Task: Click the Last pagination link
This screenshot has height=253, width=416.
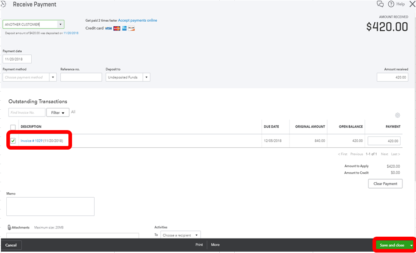Action: [x=396, y=154]
